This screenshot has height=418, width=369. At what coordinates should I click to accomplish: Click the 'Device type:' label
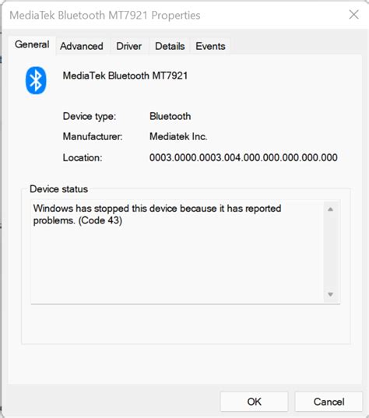pyautogui.click(x=90, y=117)
